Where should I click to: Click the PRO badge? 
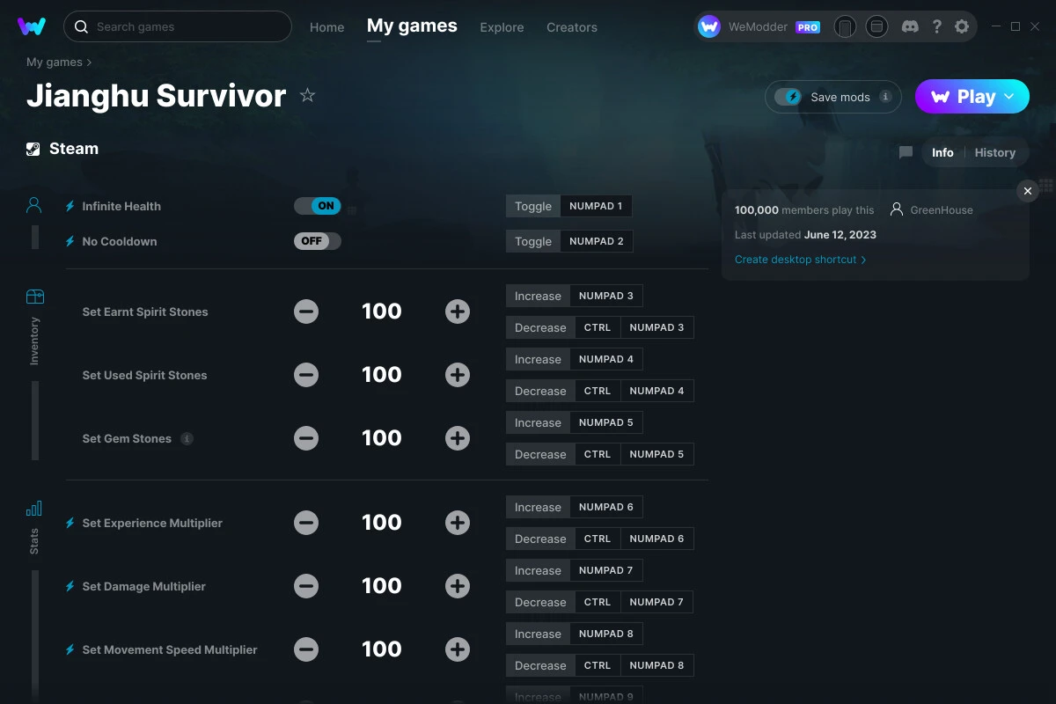click(x=808, y=27)
